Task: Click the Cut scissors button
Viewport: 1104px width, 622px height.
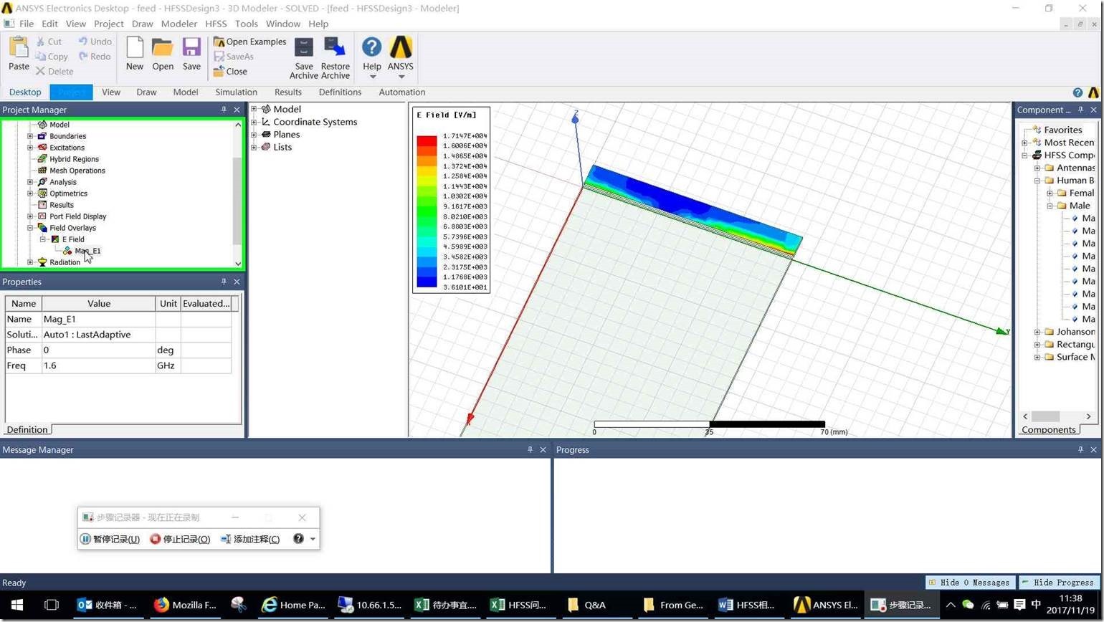Action: (x=49, y=42)
